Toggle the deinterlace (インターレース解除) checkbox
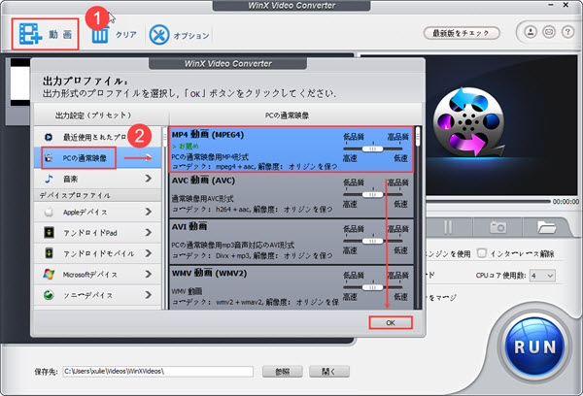The width and height of the screenshot is (583, 396). pos(482,253)
